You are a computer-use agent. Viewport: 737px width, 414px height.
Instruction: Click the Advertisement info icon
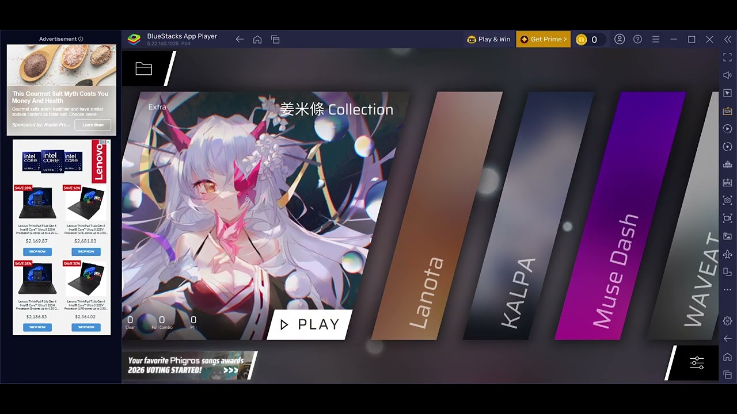click(81, 39)
